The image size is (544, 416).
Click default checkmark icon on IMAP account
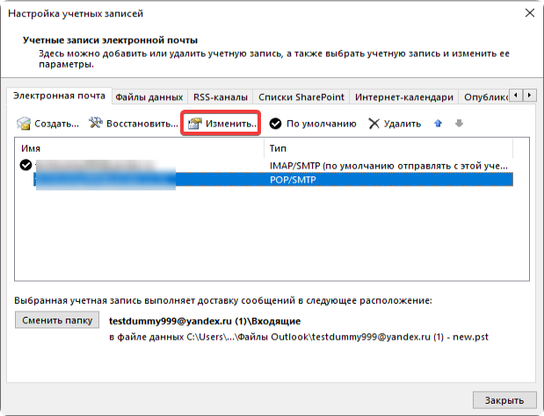(x=25, y=164)
